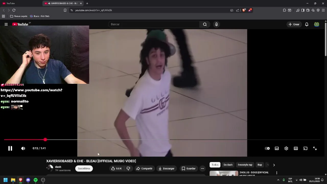The width and height of the screenshot is (327, 184).
Task: Select the De dash filter chip
Action: tap(228, 165)
